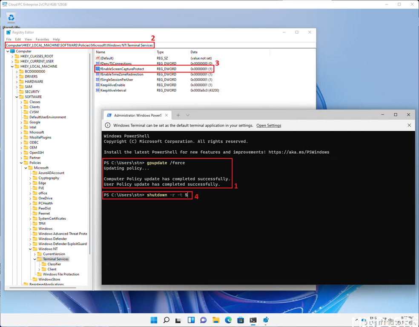The height and width of the screenshot is (327, 419).
Task: Open File Explorer from the taskbar
Action: click(216, 320)
